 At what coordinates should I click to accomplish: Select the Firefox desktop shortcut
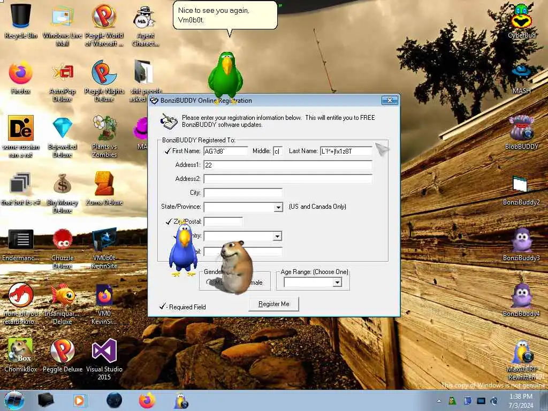tap(21, 77)
